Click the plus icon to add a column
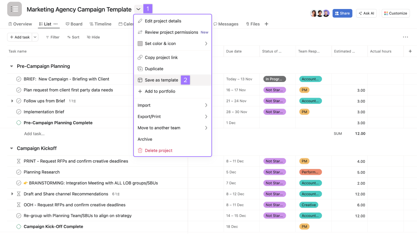Image resolution: width=417 pixels, height=234 pixels. [x=410, y=51]
